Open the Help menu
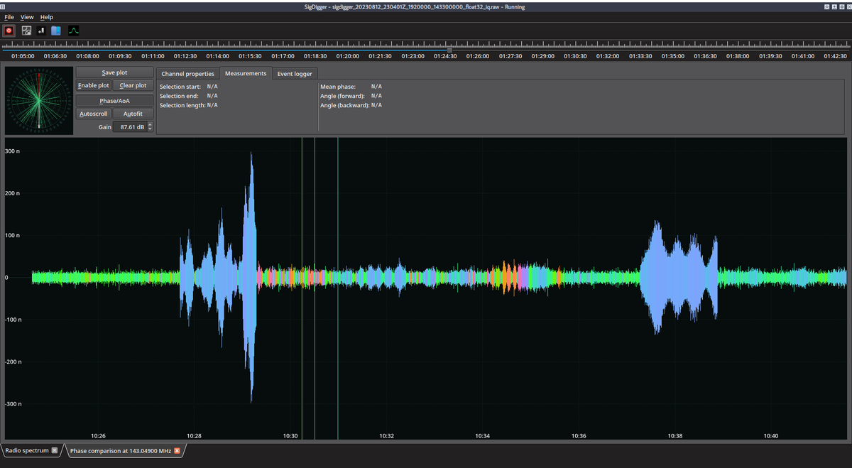The width and height of the screenshot is (852, 468). click(47, 17)
